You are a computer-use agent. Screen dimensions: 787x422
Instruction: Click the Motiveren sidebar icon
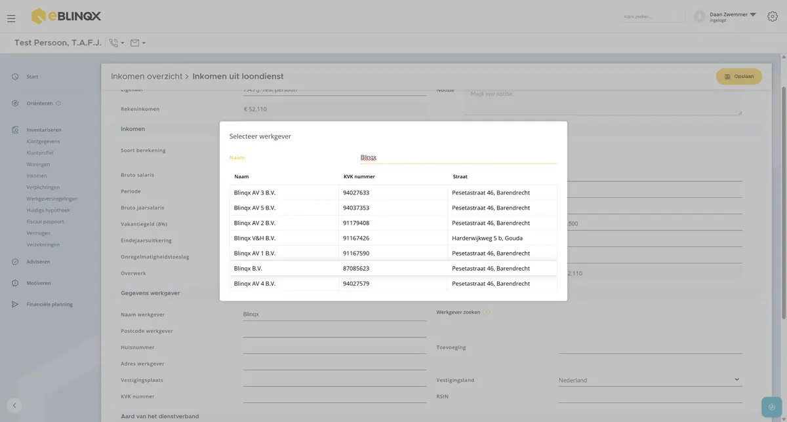15,283
